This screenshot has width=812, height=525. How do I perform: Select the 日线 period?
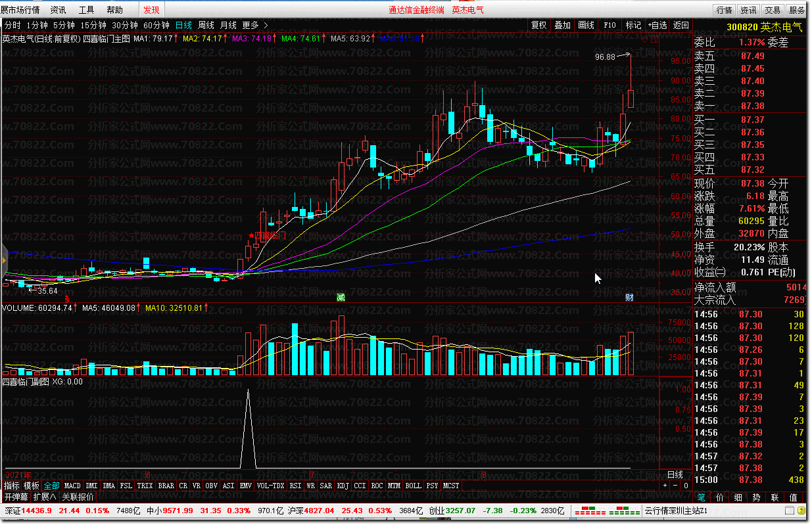click(x=183, y=26)
